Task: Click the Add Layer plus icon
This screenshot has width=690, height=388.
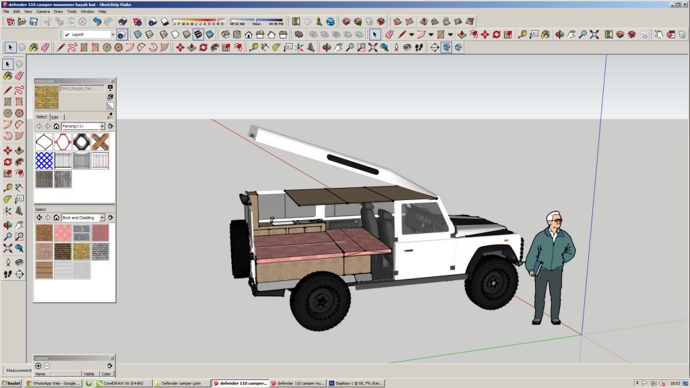Action: [38, 366]
